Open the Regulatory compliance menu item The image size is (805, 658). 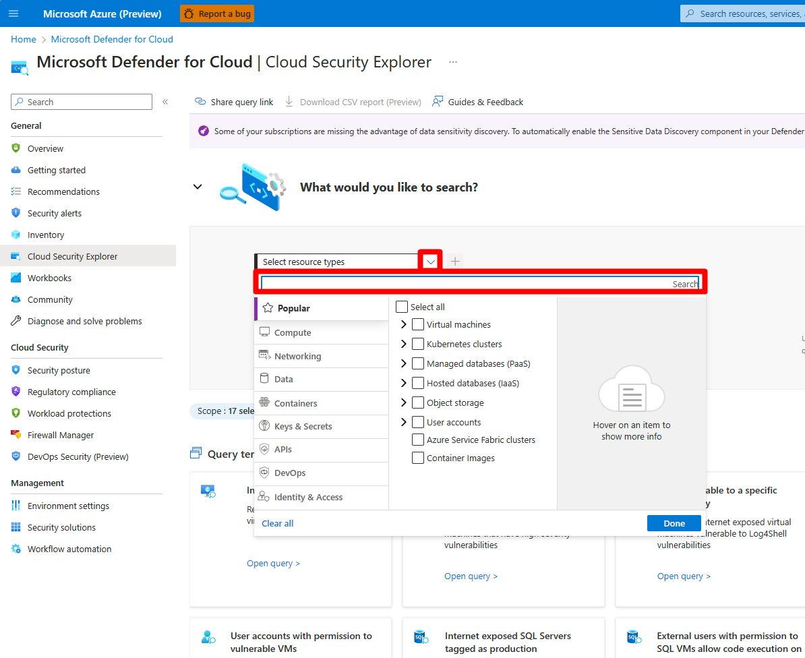[x=71, y=392]
